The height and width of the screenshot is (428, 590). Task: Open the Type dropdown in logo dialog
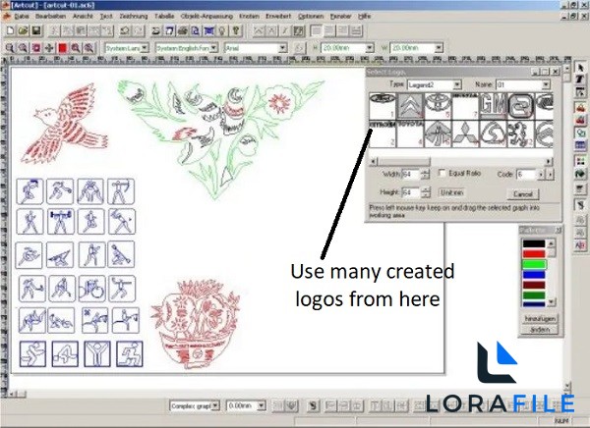click(x=457, y=85)
